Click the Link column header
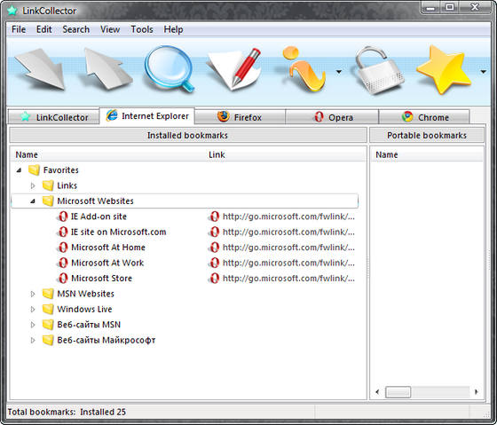497x425 pixels. pos(217,154)
